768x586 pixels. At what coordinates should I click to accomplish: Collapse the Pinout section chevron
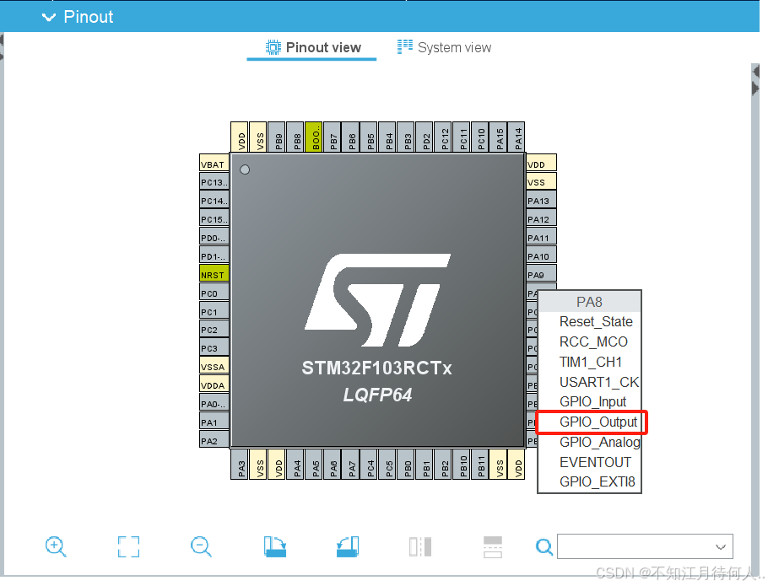(x=48, y=17)
